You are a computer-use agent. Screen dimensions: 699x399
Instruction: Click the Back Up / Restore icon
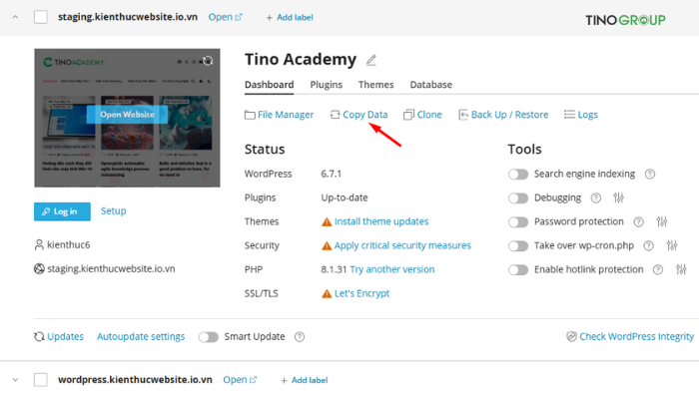(x=463, y=115)
